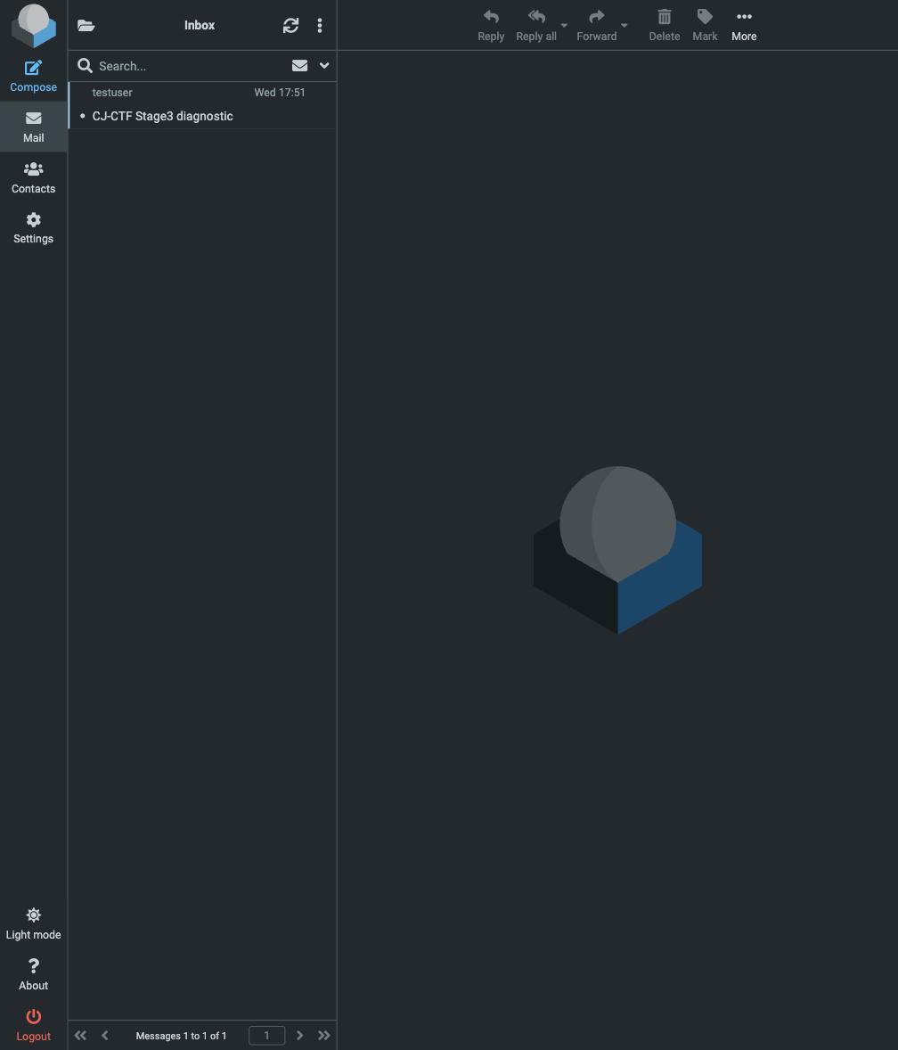Image resolution: width=898 pixels, height=1050 pixels.
Task: Open the Mark menu
Action: [x=705, y=26]
